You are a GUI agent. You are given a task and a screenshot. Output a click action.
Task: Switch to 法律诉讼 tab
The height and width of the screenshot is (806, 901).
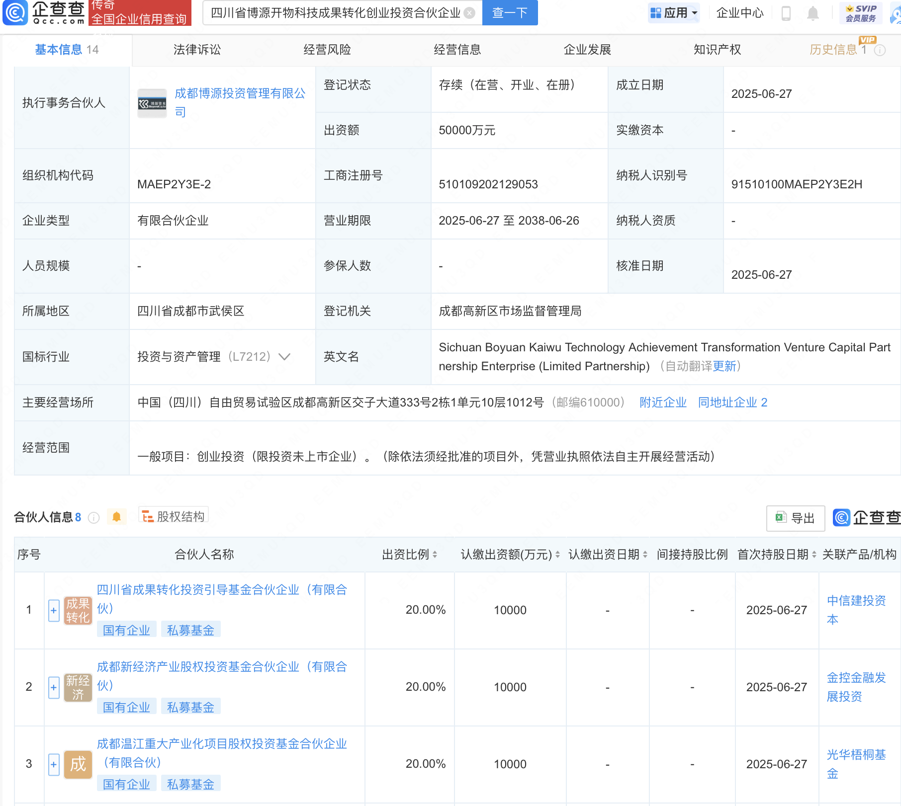[197, 50]
